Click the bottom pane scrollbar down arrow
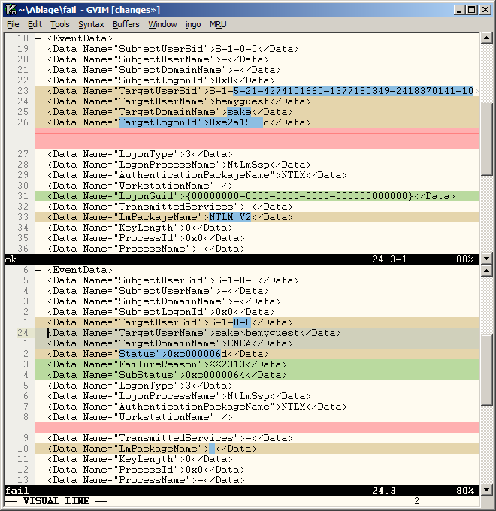Viewport: 496px width, 511px height. (x=486, y=489)
